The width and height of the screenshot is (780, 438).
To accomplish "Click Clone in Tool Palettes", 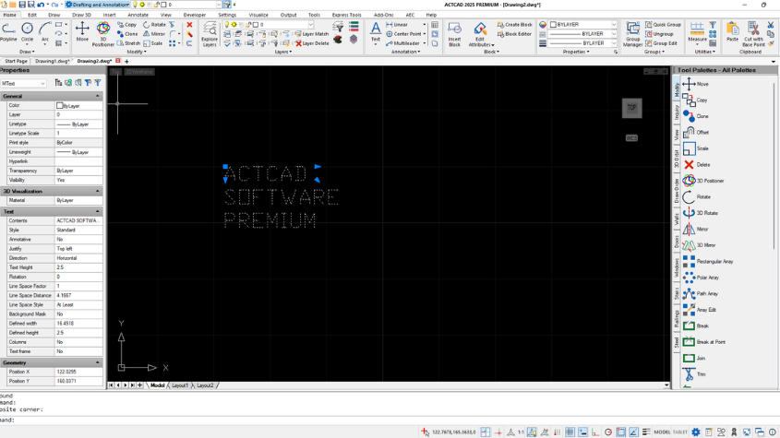I will 695,116.
